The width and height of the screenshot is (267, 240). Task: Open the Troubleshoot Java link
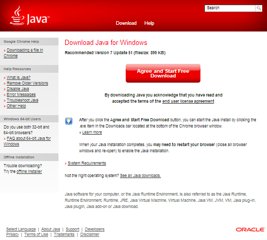(23, 100)
